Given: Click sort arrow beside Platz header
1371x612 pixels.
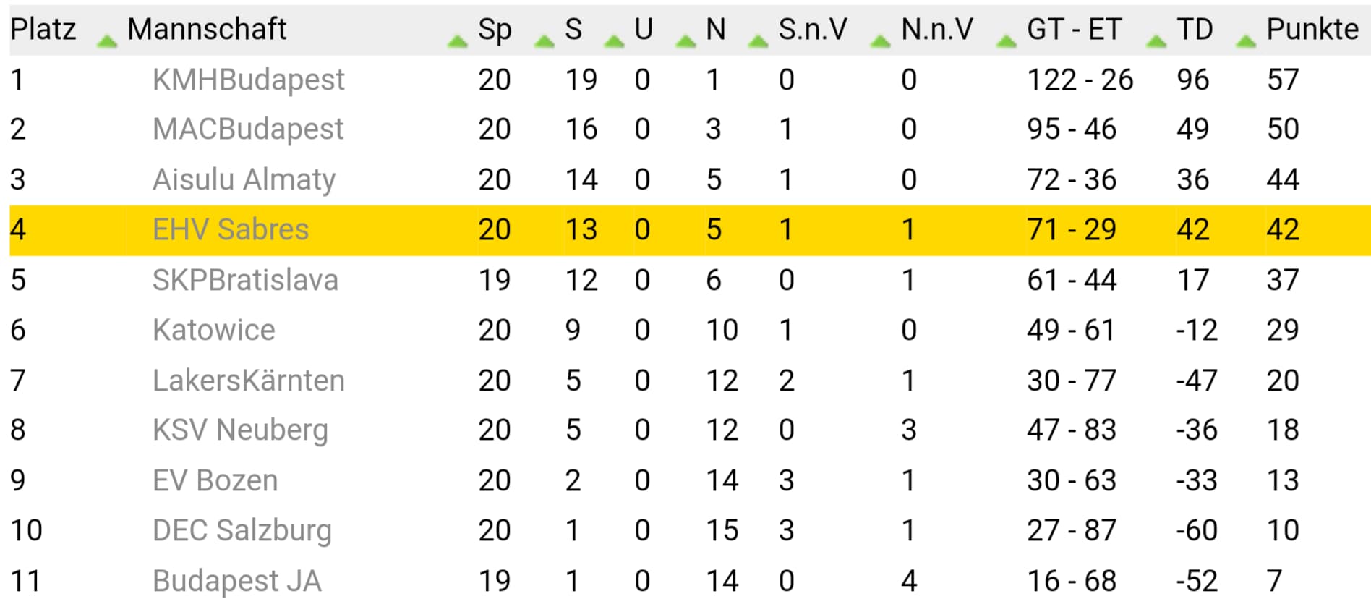Looking at the screenshot, I should tap(107, 42).
